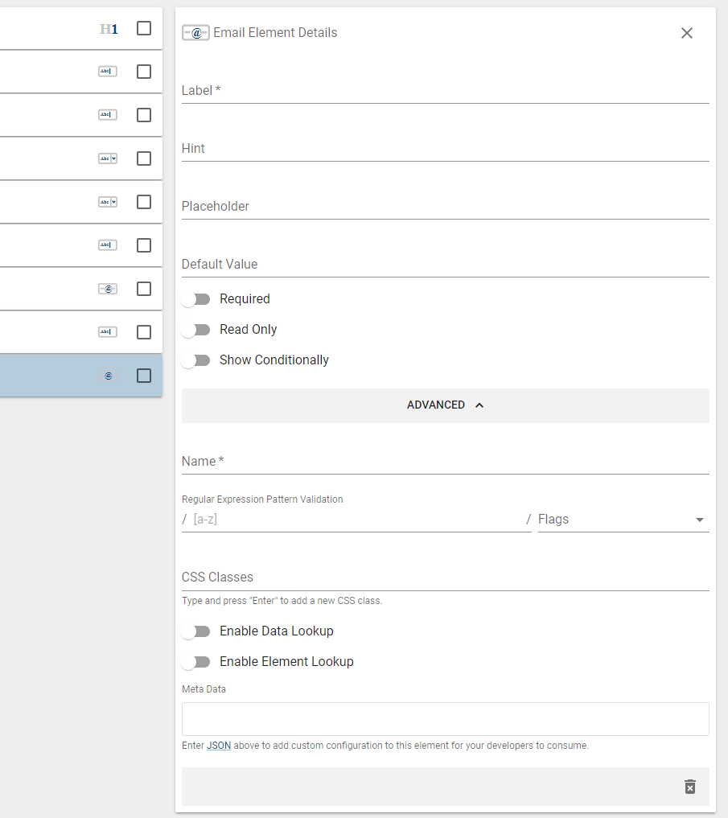Click the Flags dropdown arrow
This screenshot has height=818, width=728.
tap(700, 520)
